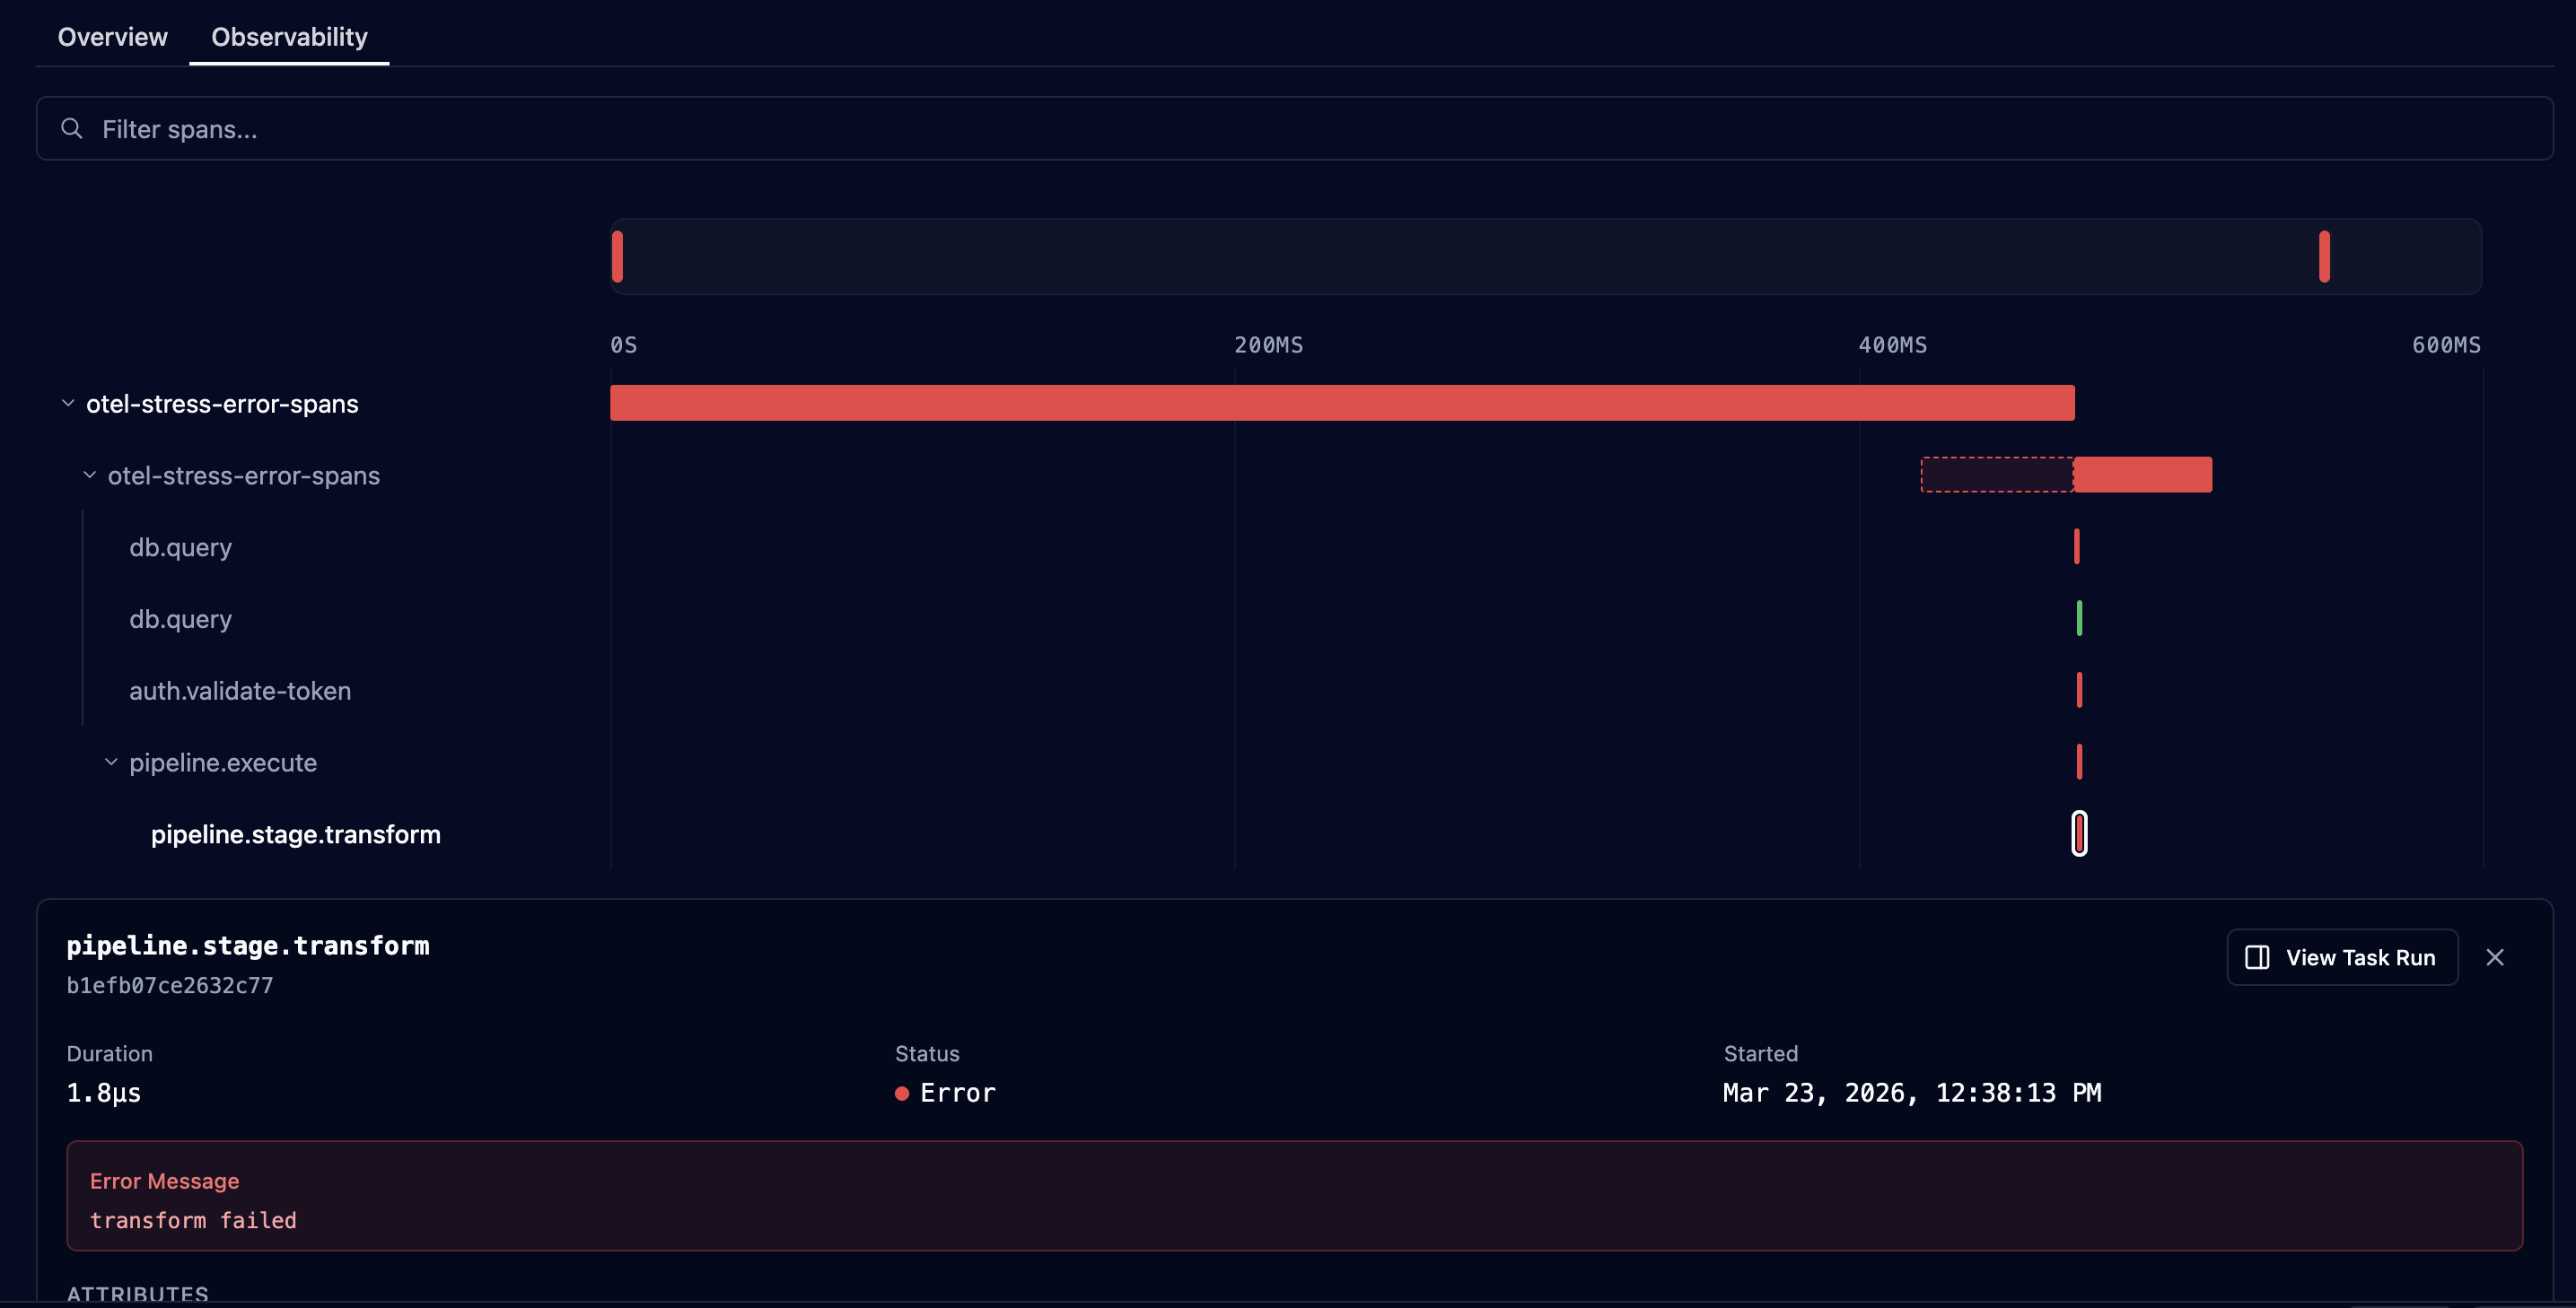Click the green db.query timeline marker
The height and width of the screenshot is (1308, 2576).
click(x=2079, y=618)
